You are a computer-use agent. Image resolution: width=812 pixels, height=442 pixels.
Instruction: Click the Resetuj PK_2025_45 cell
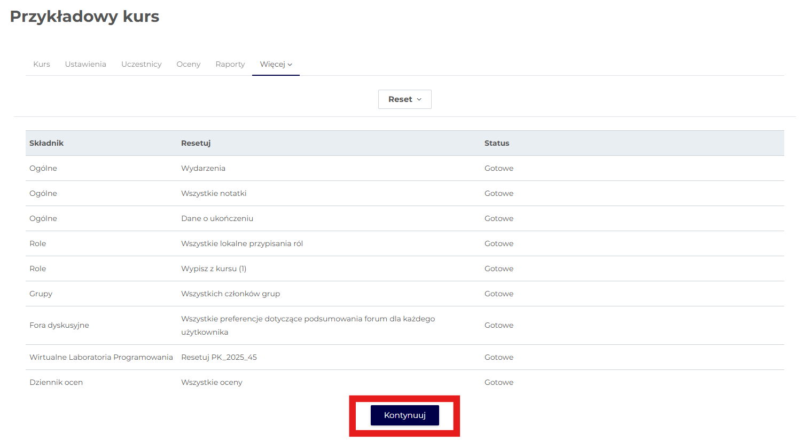[x=219, y=357]
